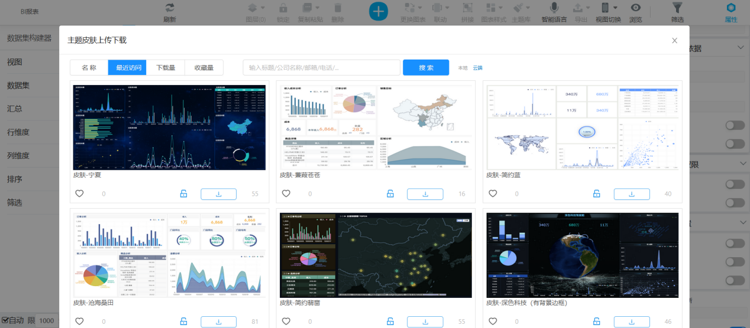Download the 皮肤-深色科技 skin
Screen dimensions: 750x328
tap(632, 322)
